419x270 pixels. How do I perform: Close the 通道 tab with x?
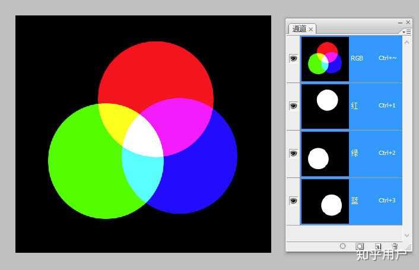pyautogui.click(x=310, y=30)
